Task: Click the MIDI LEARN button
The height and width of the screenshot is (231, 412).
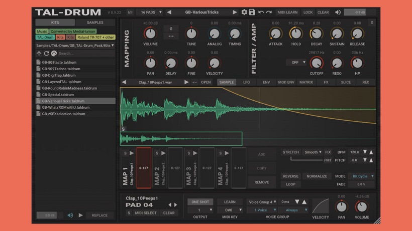Action: (287, 13)
